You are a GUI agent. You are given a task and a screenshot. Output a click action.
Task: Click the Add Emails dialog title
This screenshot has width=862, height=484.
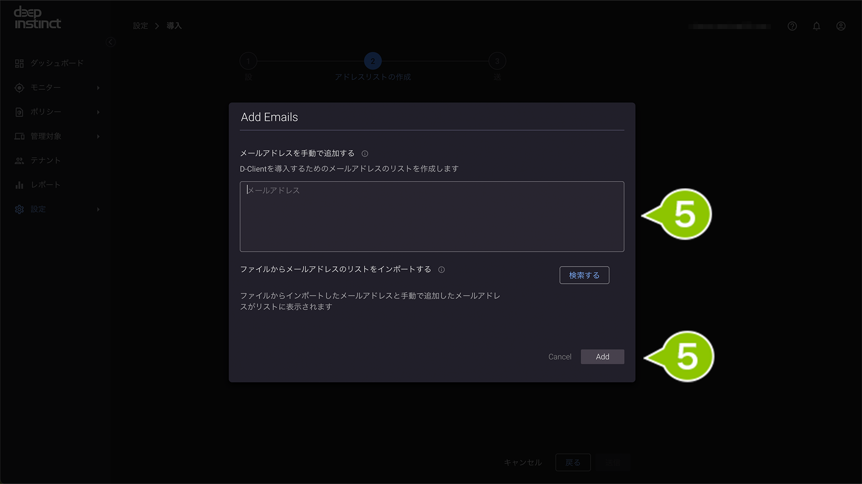click(x=270, y=117)
